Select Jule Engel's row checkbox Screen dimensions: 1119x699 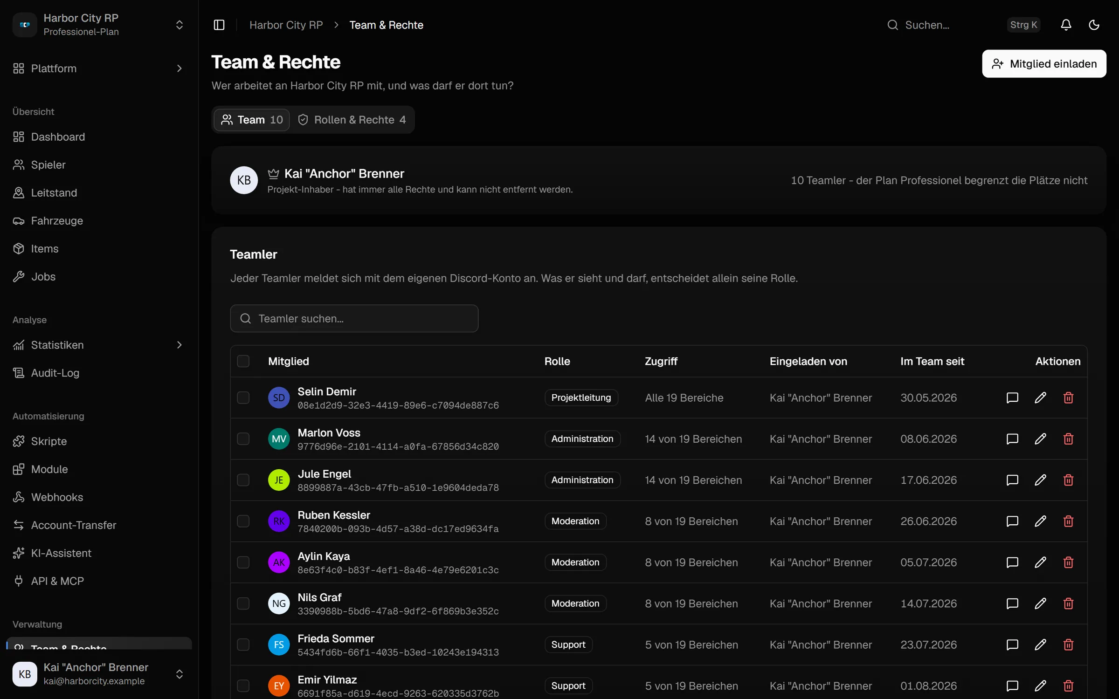(x=243, y=480)
